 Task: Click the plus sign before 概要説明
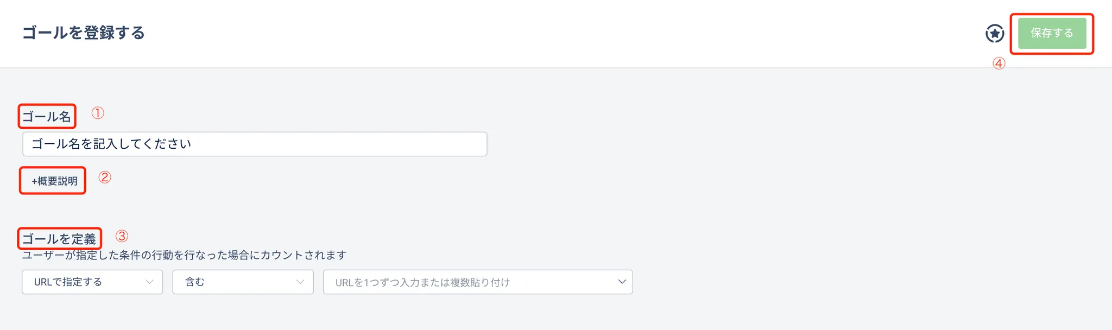click(x=34, y=181)
